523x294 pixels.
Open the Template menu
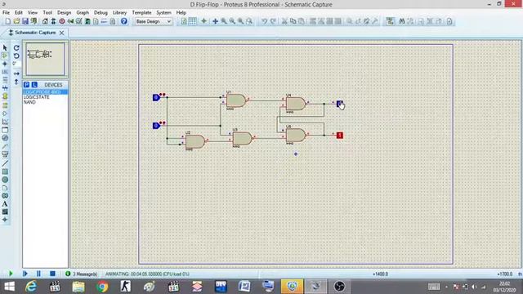(x=141, y=13)
